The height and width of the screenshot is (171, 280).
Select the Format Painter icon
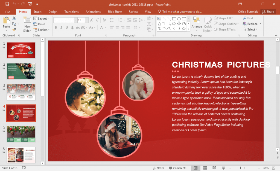click(x=14, y=30)
